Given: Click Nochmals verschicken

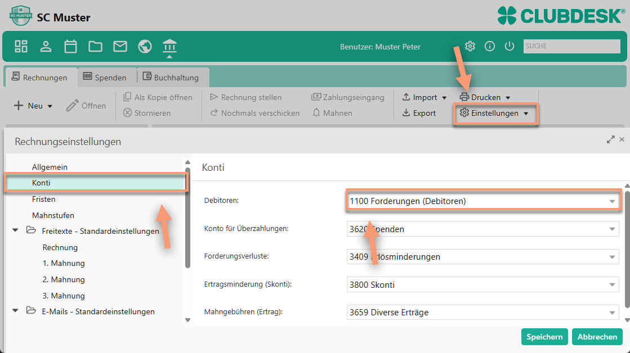Looking at the screenshot, I should (254, 113).
